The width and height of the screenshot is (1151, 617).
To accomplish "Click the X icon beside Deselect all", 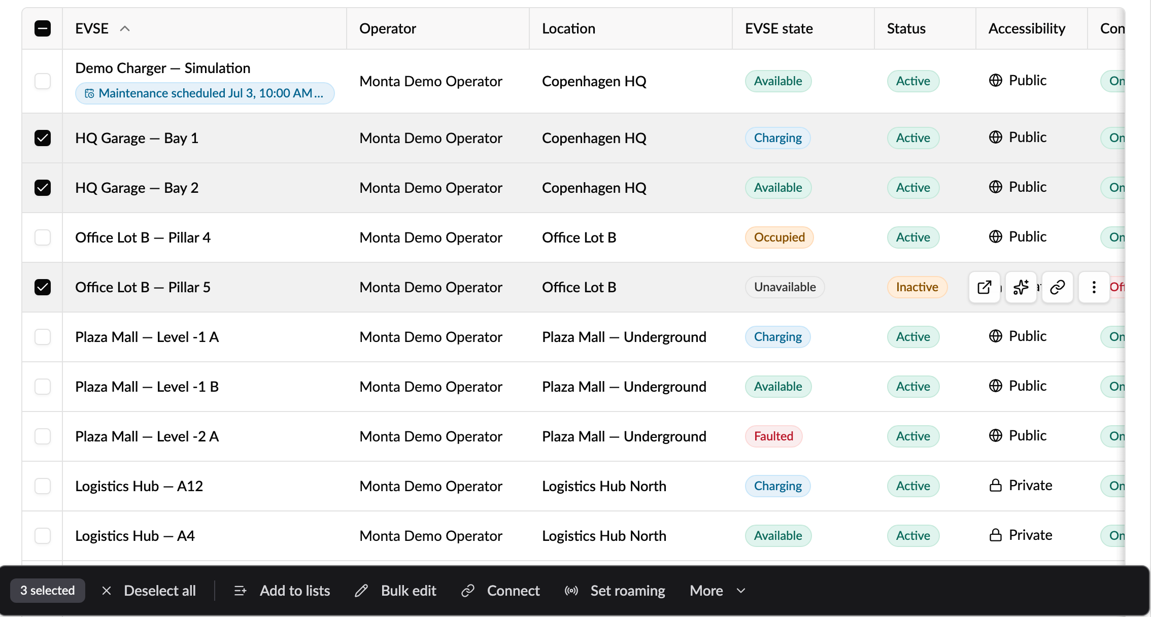I will [x=107, y=591].
